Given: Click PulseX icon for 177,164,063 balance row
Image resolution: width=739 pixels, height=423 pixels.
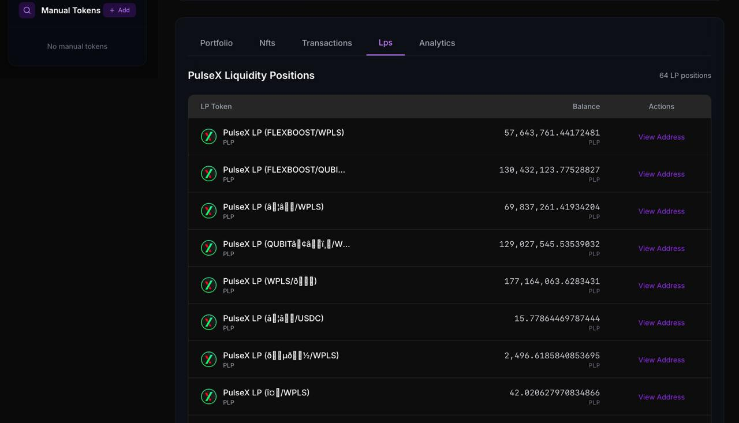Looking at the screenshot, I should tap(208, 285).
